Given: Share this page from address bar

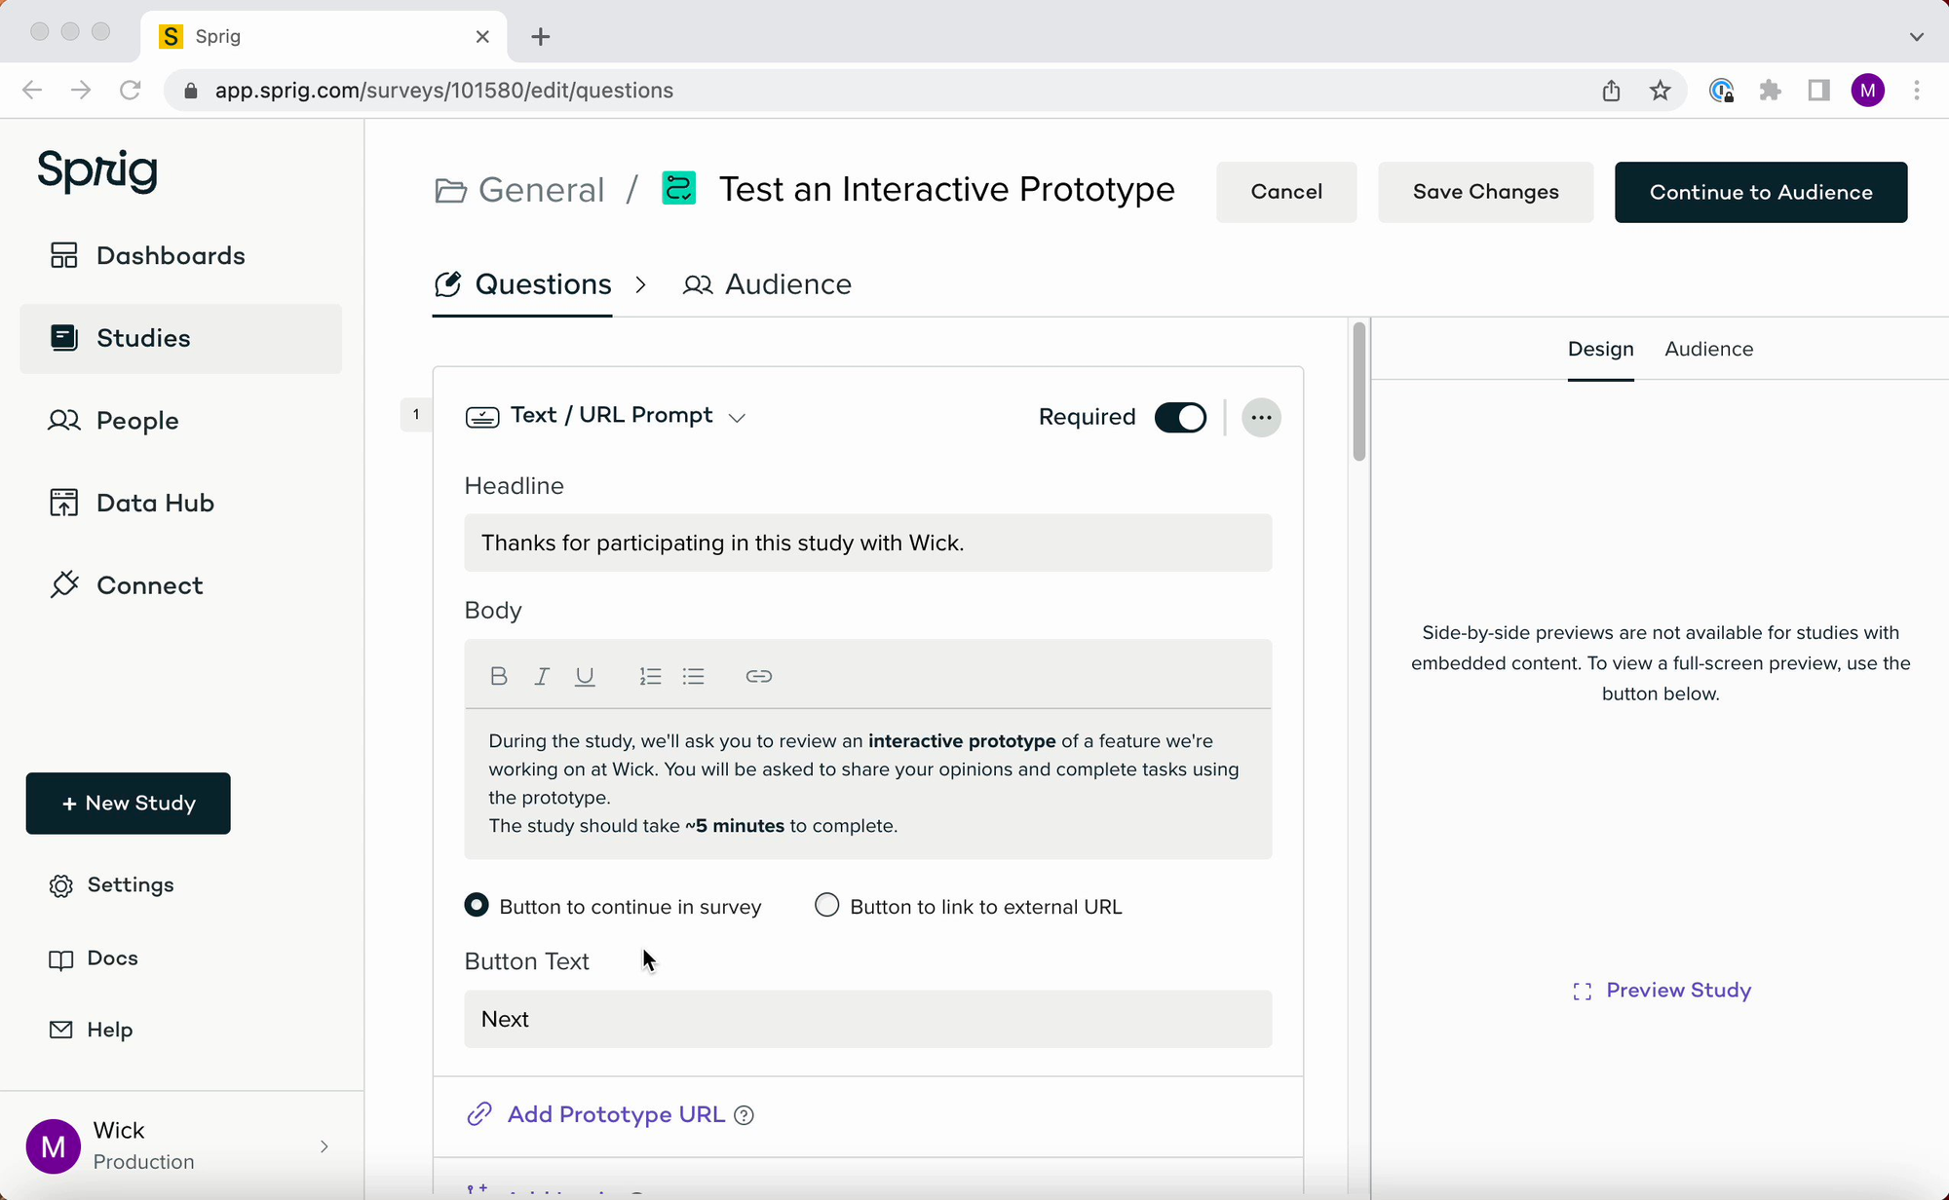Looking at the screenshot, I should click(1611, 91).
